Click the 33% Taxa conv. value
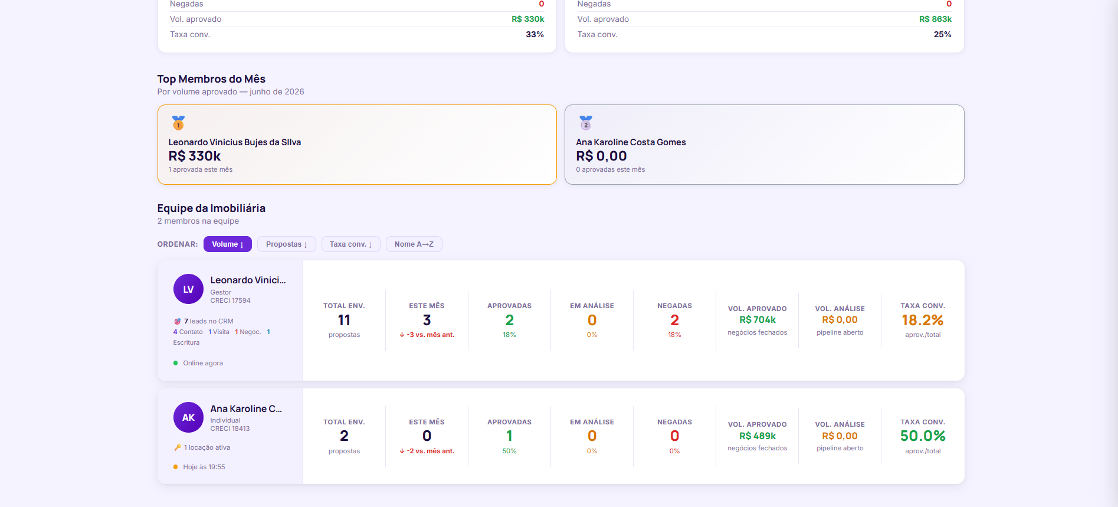The image size is (1118, 507). coord(535,34)
